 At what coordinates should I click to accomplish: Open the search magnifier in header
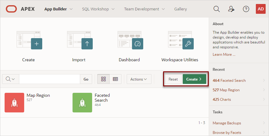pos(216,9)
